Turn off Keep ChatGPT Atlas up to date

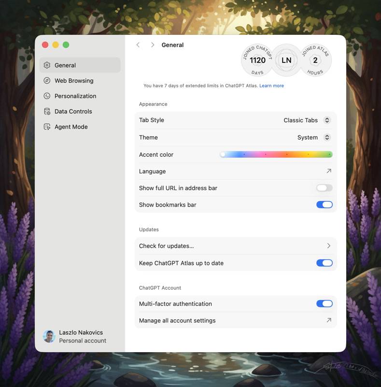[x=325, y=263]
